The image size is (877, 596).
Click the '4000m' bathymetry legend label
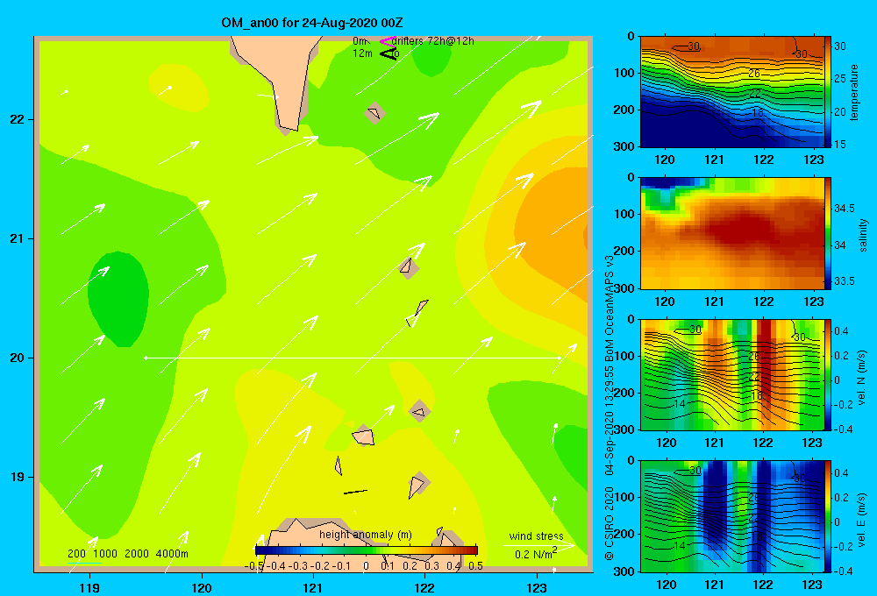[x=172, y=554]
